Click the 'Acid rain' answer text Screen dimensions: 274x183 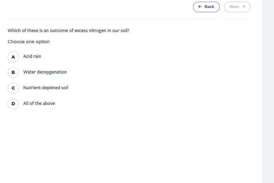(x=32, y=56)
